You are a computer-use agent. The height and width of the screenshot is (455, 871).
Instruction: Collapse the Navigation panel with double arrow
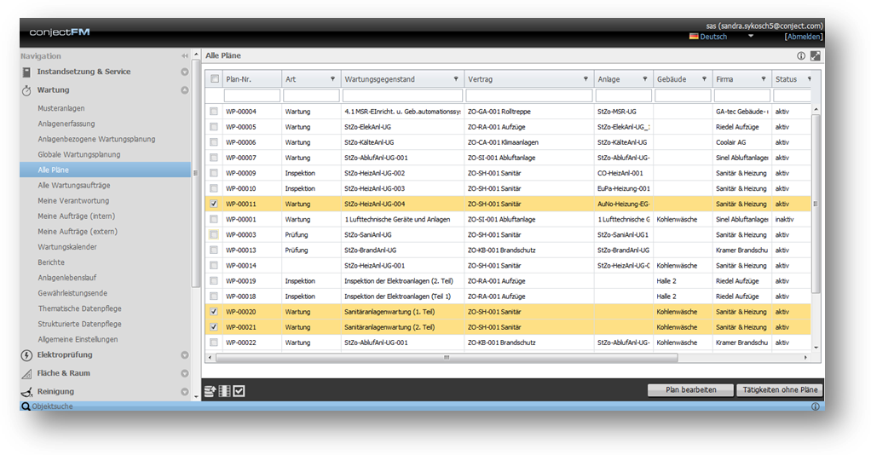coord(184,56)
